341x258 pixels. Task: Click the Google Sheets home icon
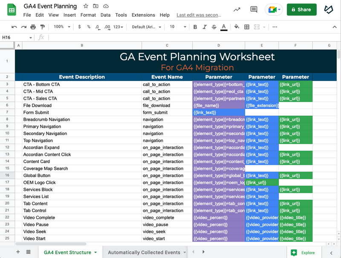[x=12, y=10]
